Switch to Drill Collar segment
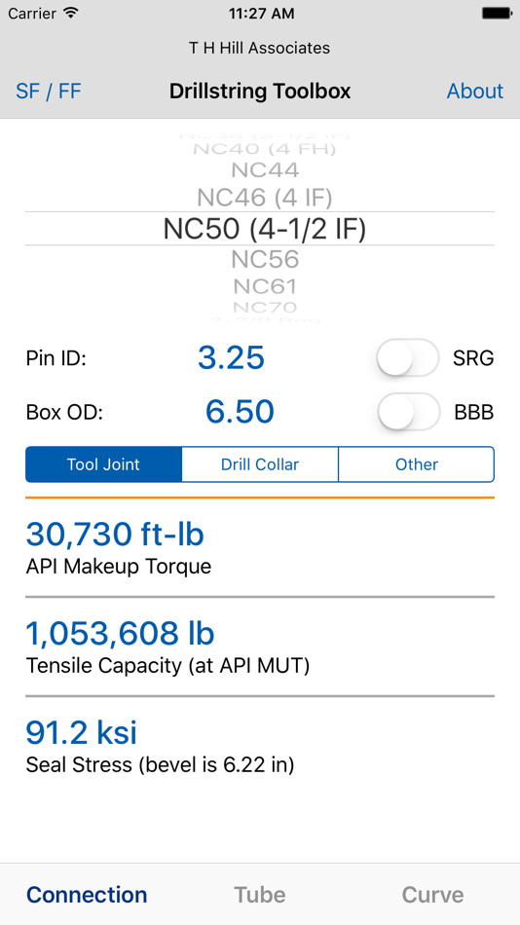The width and height of the screenshot is (520, 925). pos(260,464)
